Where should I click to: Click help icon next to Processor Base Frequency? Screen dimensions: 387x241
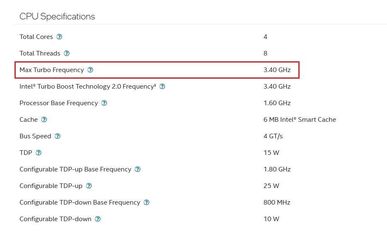pyautogui.click(x=104, y=103)
